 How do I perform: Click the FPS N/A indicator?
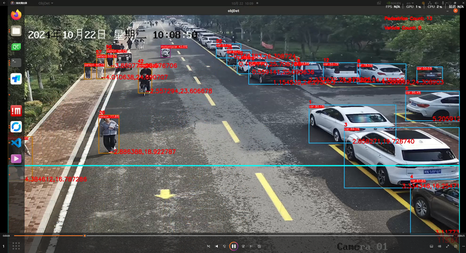(x=393, y=6)
